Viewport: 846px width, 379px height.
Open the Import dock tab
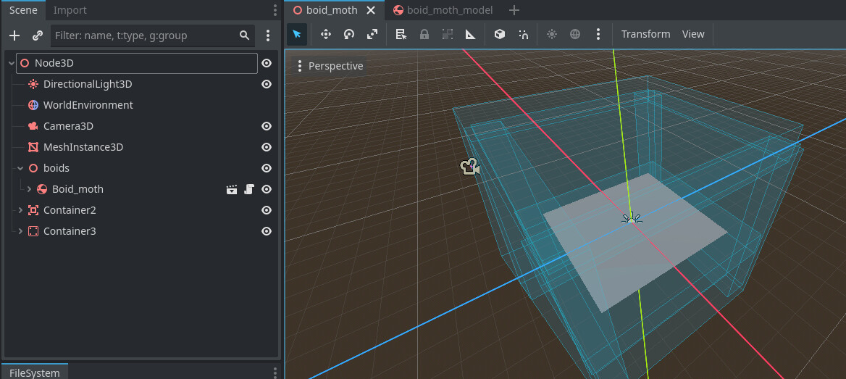coord(70,10)
